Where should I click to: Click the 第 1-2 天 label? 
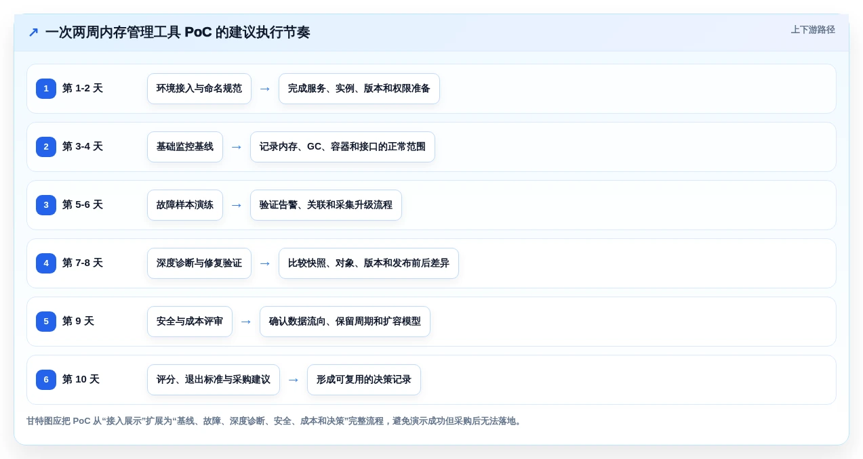pyautogui.click(x=83, y=89)
